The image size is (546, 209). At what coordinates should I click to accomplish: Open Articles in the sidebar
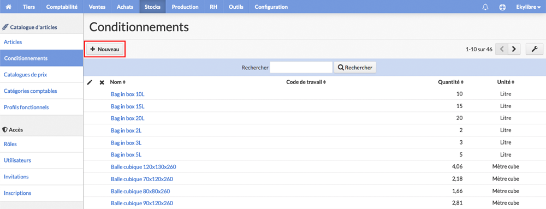click(x=41, y=42)
